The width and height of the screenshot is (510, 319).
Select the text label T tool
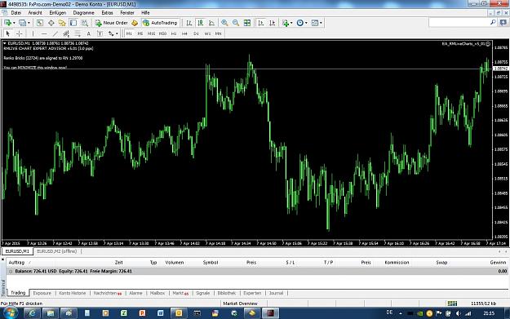pyautogui.click(x=100, y=33)
